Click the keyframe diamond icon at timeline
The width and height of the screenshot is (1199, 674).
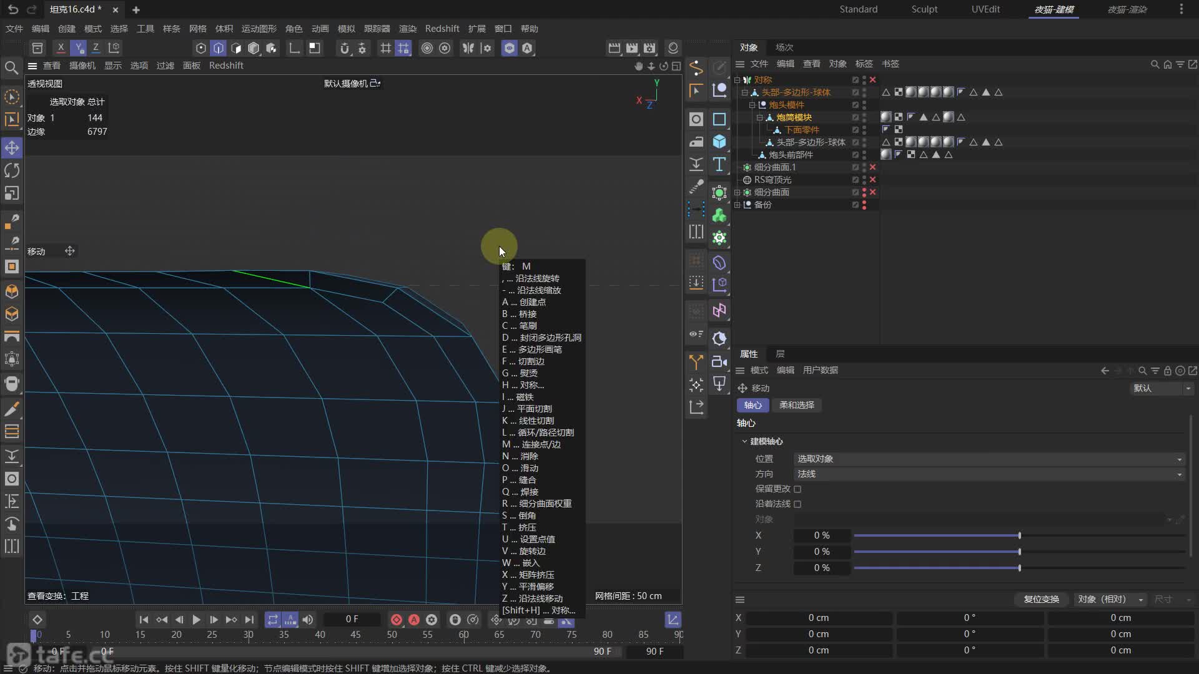point(37,620)
